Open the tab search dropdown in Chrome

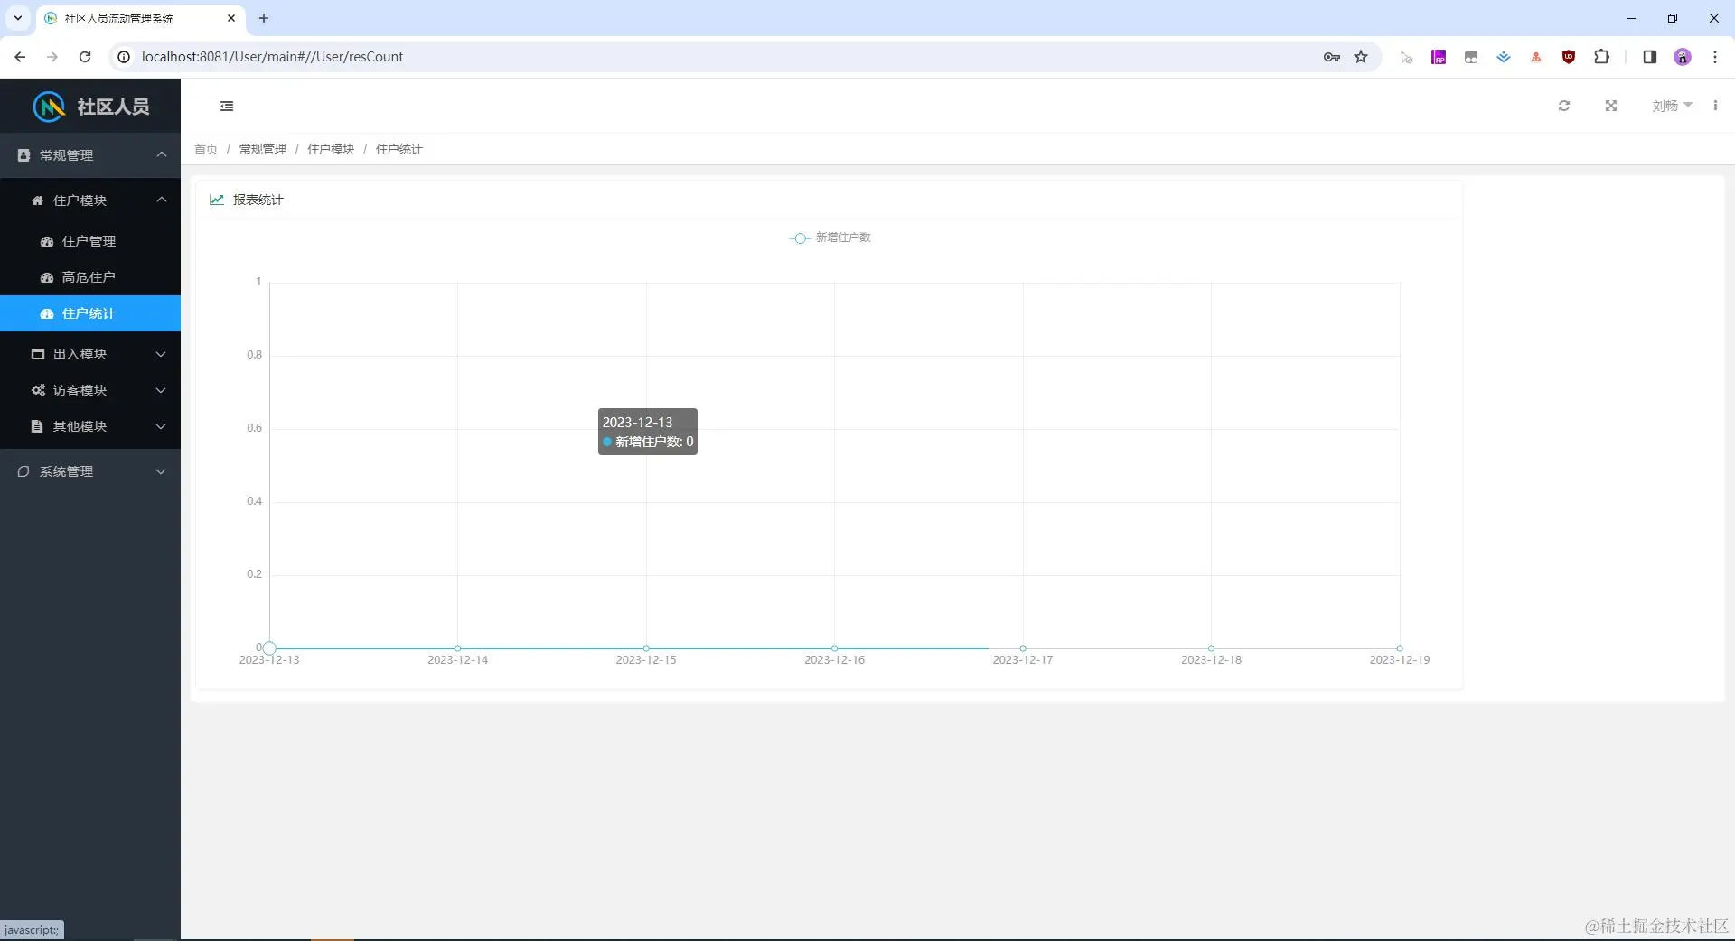coord(17,18)
